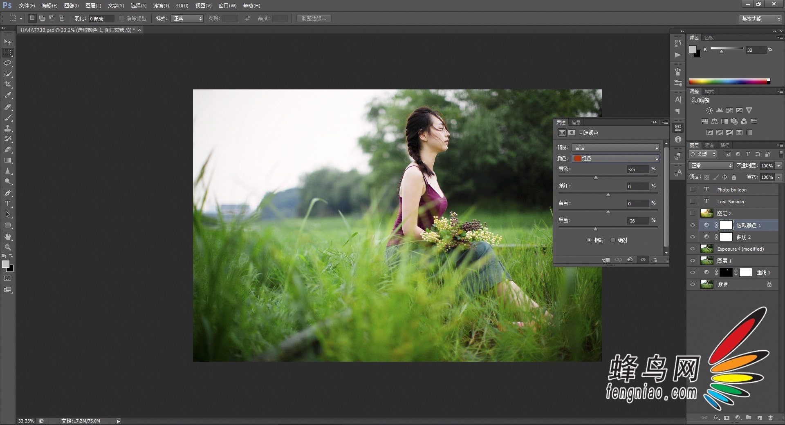This screenshot has width=785, height=425.
Task: Select the Hand tool
Action: (x=8, y=237)
